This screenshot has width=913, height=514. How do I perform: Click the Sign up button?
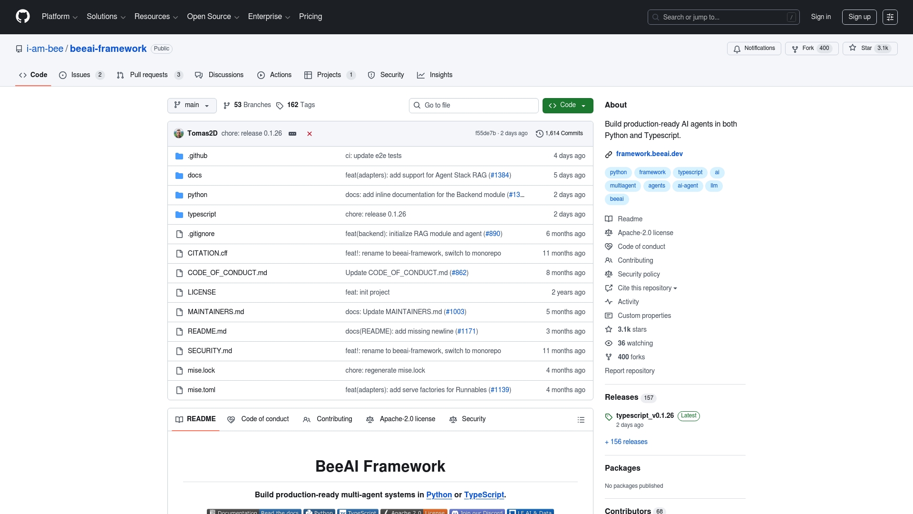[x=859, y=17]
